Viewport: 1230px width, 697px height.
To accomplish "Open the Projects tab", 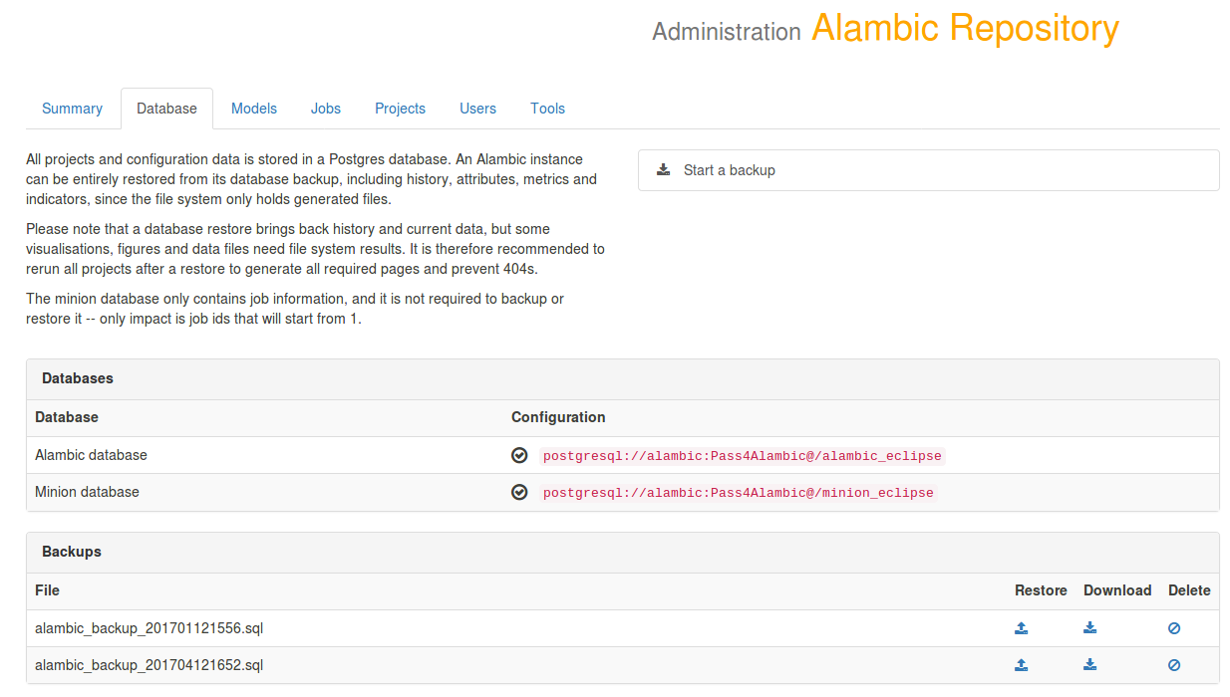I will point(400,108).
